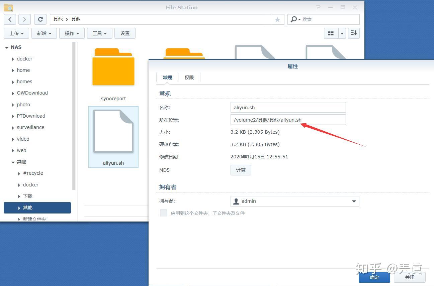
Task: Open the sort order icon
Action: pos(353,33)
